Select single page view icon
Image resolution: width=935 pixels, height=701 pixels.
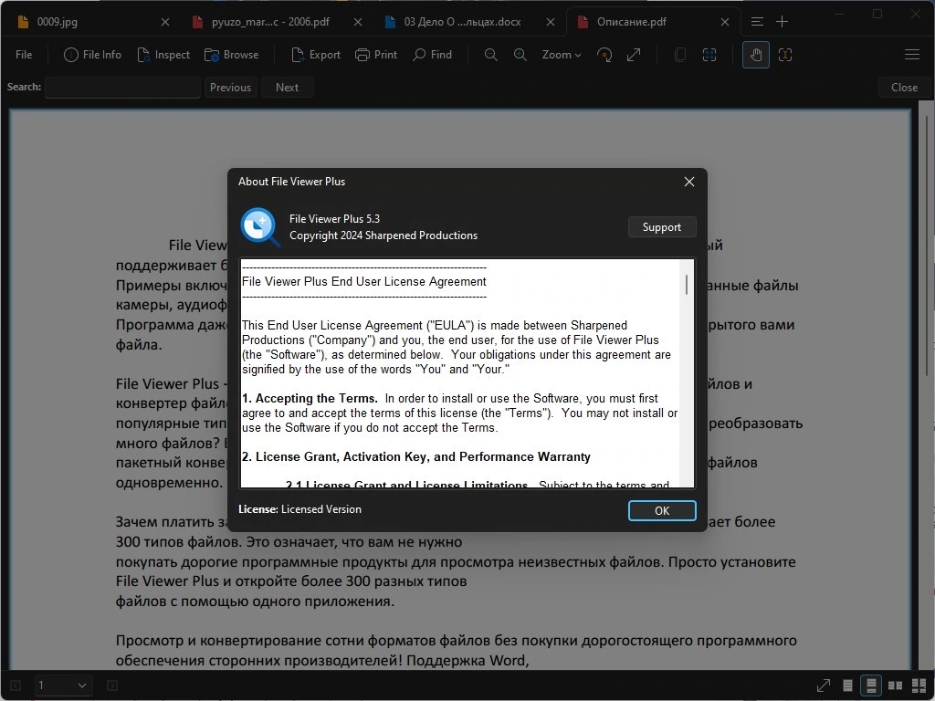coord(847,685)
